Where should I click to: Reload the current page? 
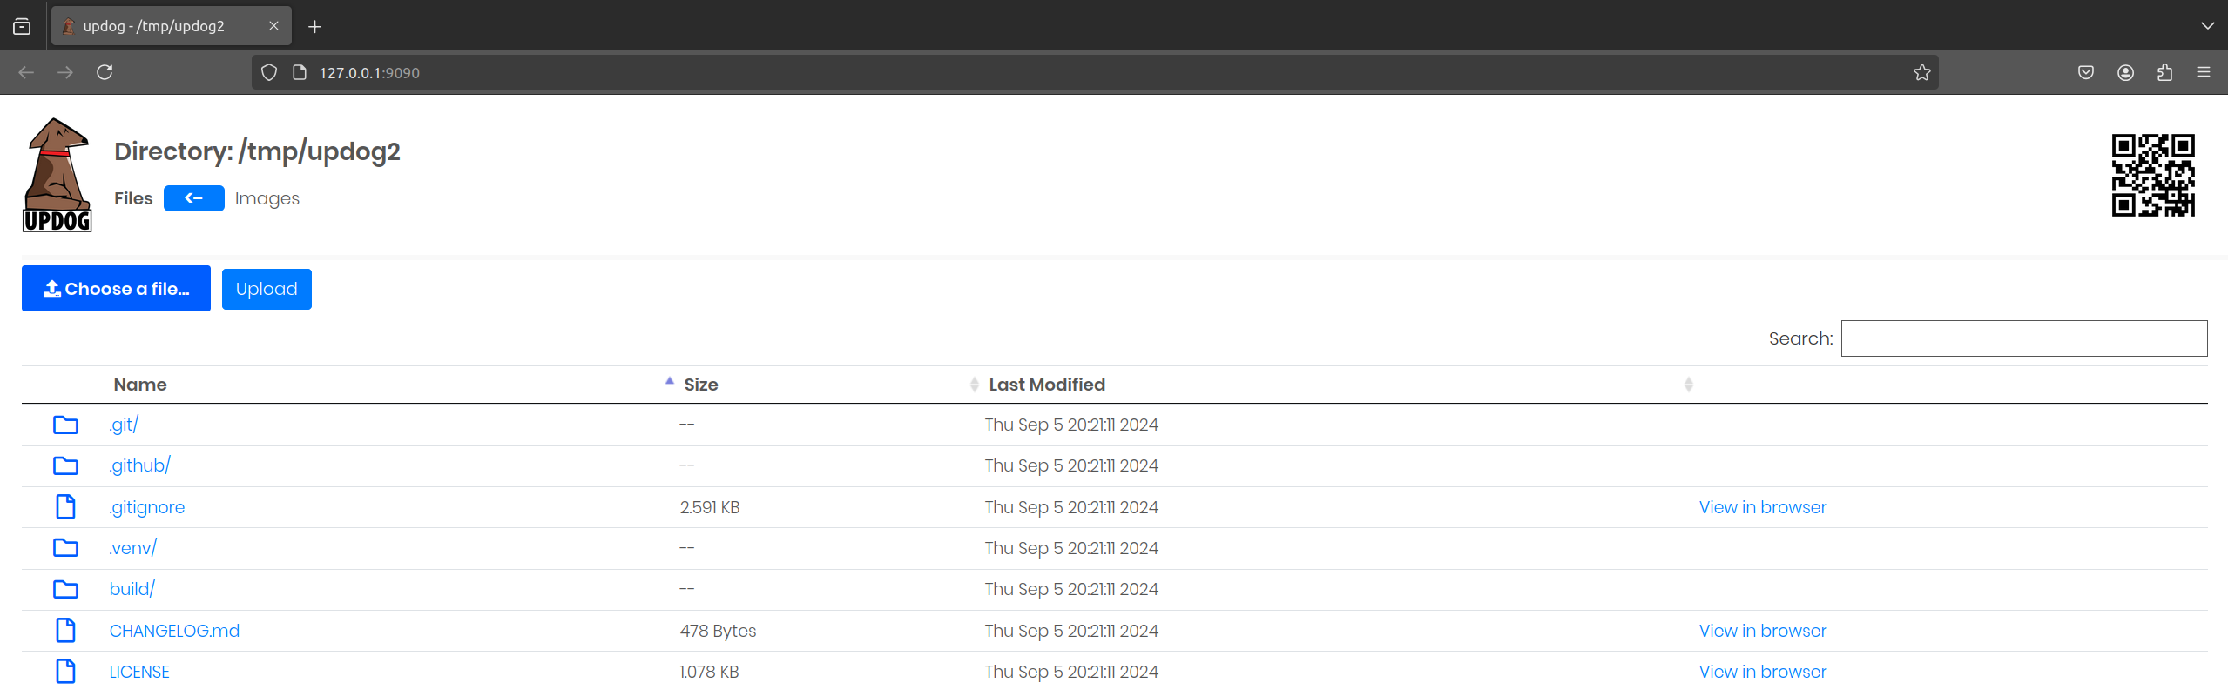[x=105, y=72]
